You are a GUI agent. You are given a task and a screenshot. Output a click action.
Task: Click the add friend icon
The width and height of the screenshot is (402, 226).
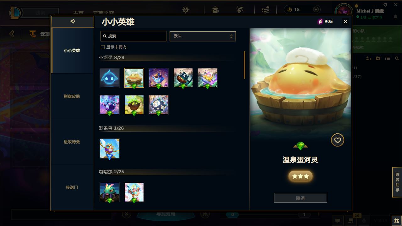[x=369, y=59]
